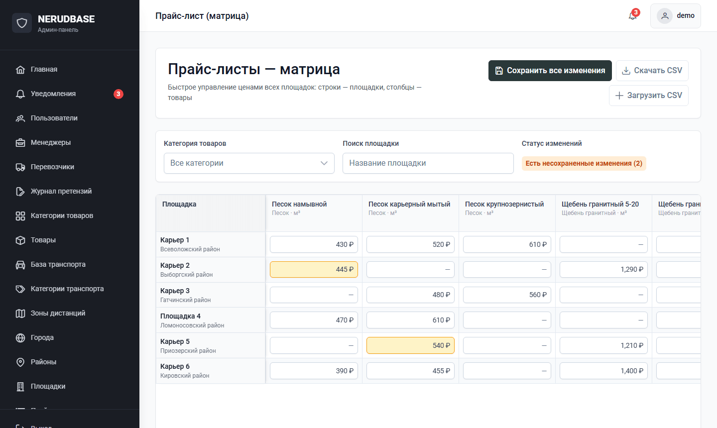
Task: Click Карьер 6 Песок намывной 390 ₽ cell
Action: [x=314, y=371]
